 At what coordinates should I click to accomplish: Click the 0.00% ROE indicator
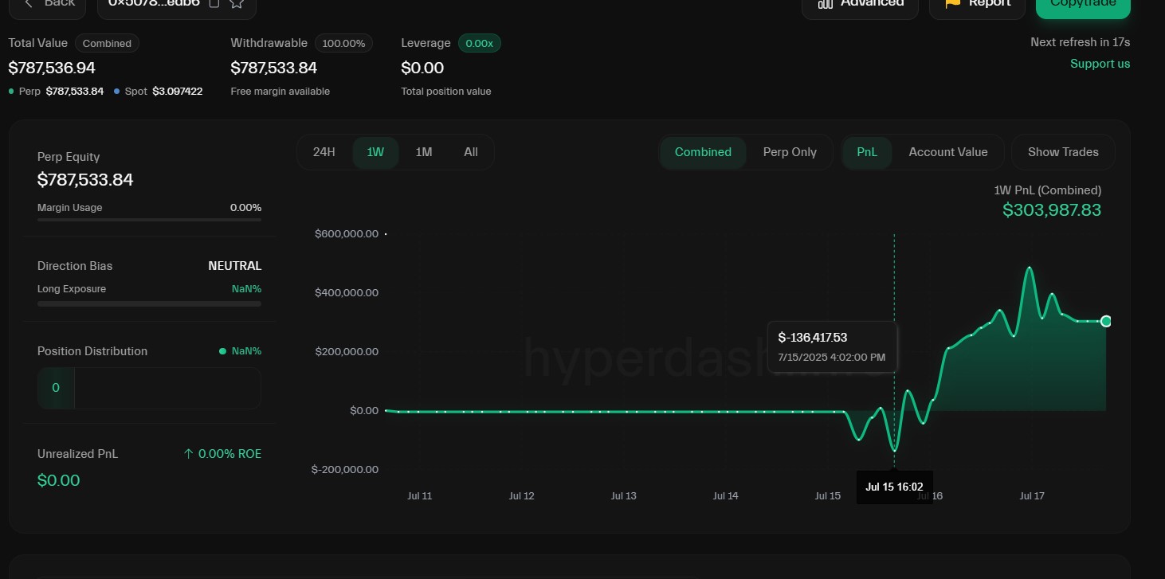[222, 454]
